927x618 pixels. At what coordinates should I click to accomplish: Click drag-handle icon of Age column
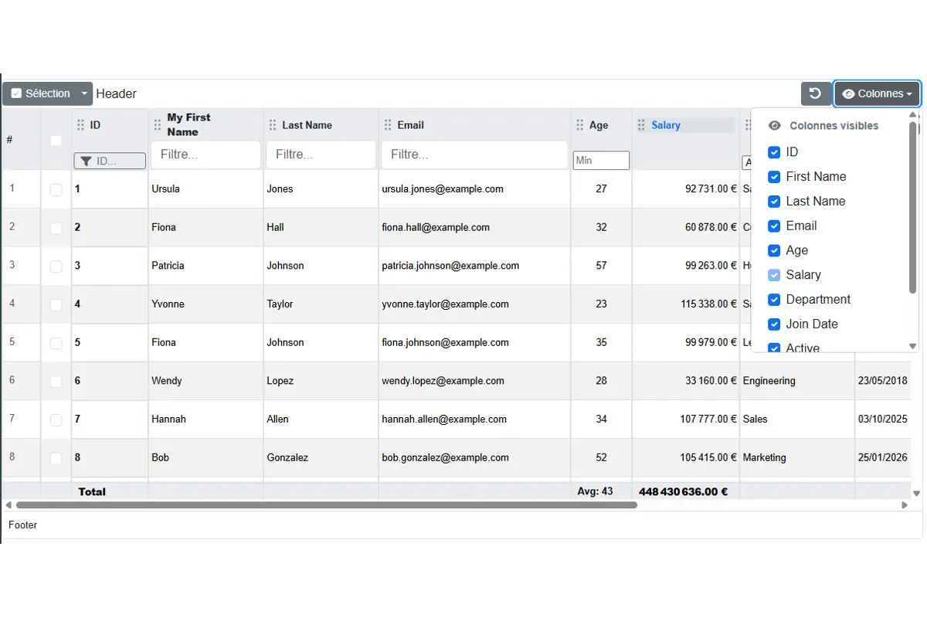[x=580, y=125]
